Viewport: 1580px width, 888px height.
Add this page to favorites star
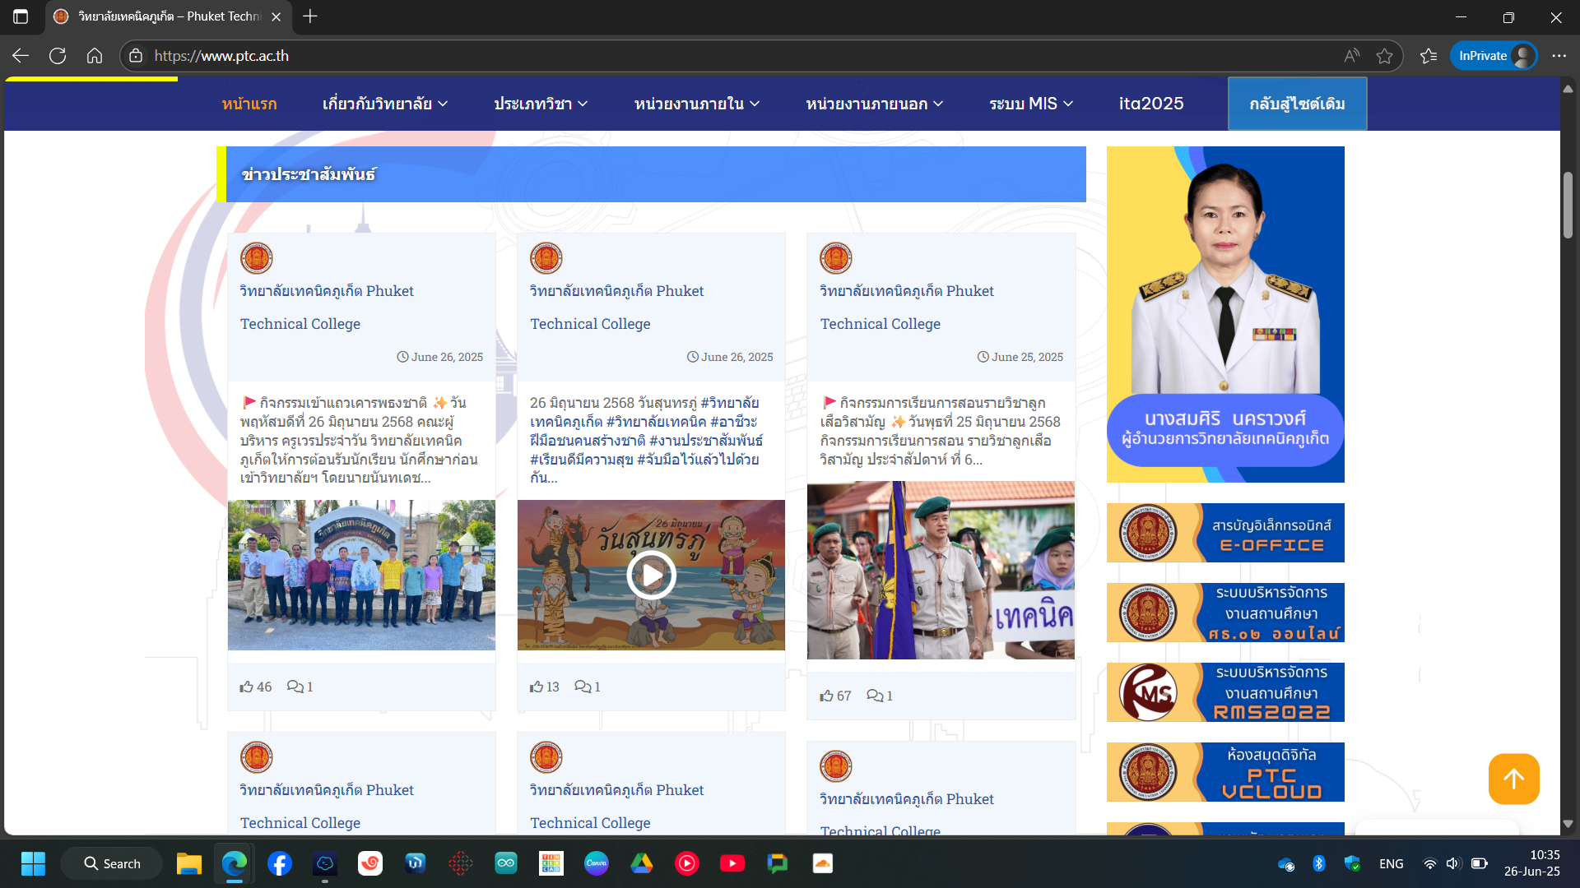click(x=1384, y=56)
